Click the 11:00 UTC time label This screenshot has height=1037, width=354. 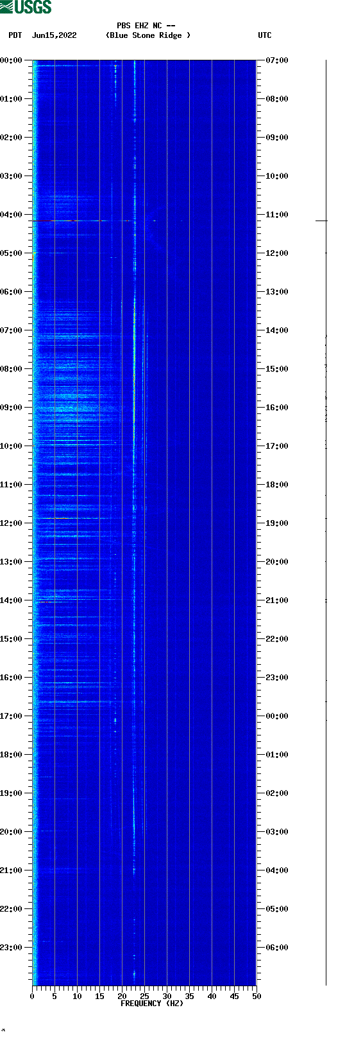tap(277, 215)
